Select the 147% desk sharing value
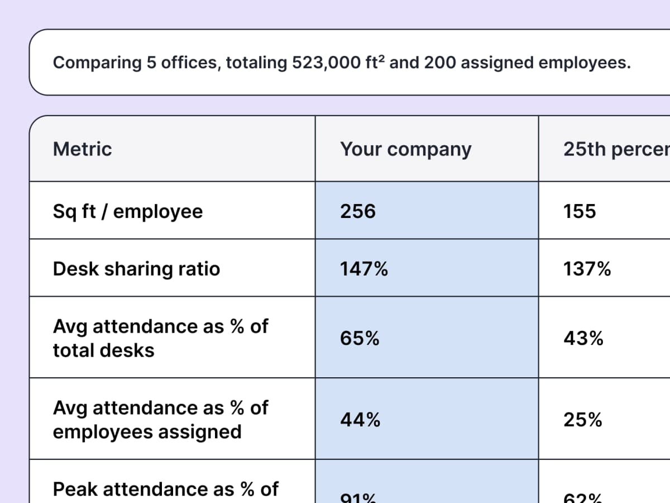 [364, 269]
